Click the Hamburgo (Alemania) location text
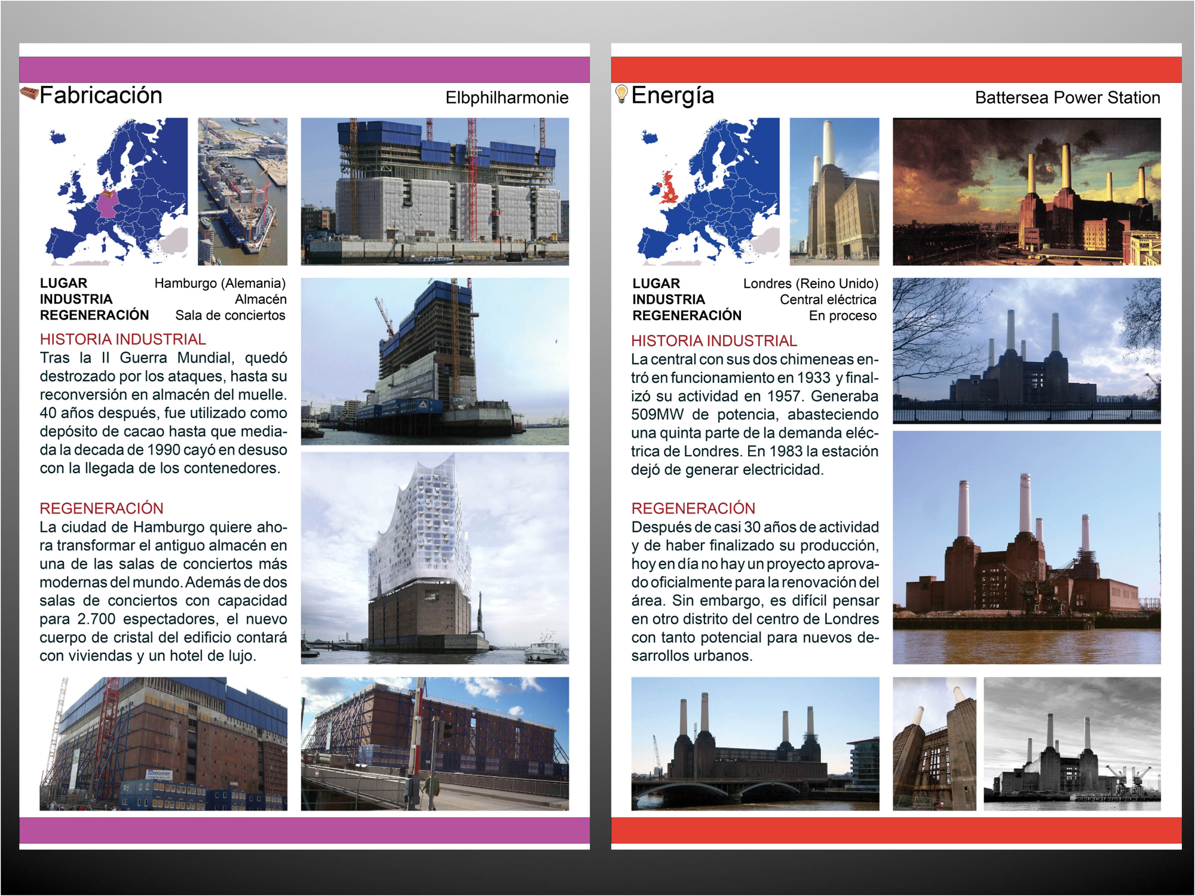This screenshot has width=1195, height=896. (x=220, y=283)
